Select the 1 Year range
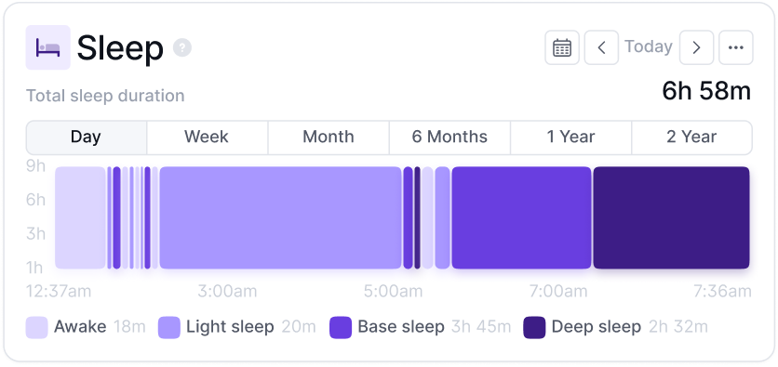 [570, 138]
